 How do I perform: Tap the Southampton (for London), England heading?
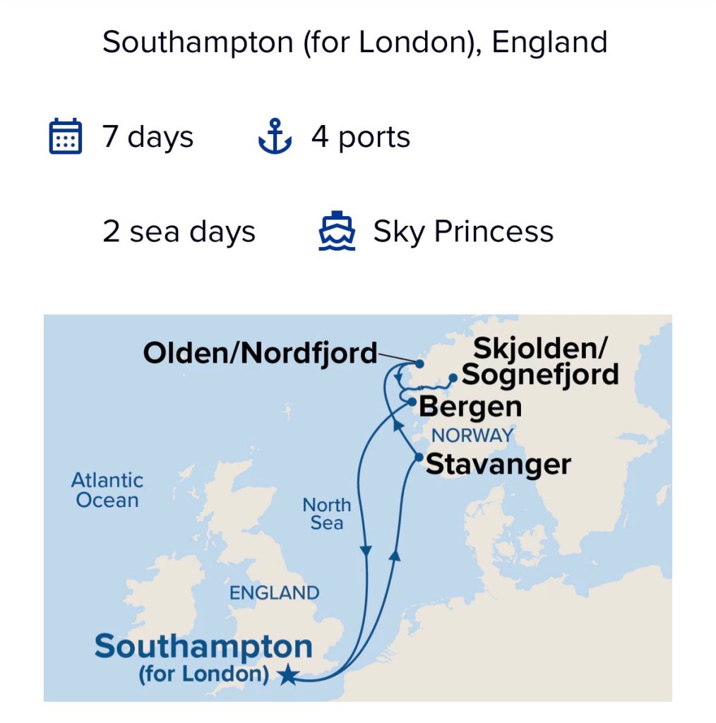tap(354, 42)
